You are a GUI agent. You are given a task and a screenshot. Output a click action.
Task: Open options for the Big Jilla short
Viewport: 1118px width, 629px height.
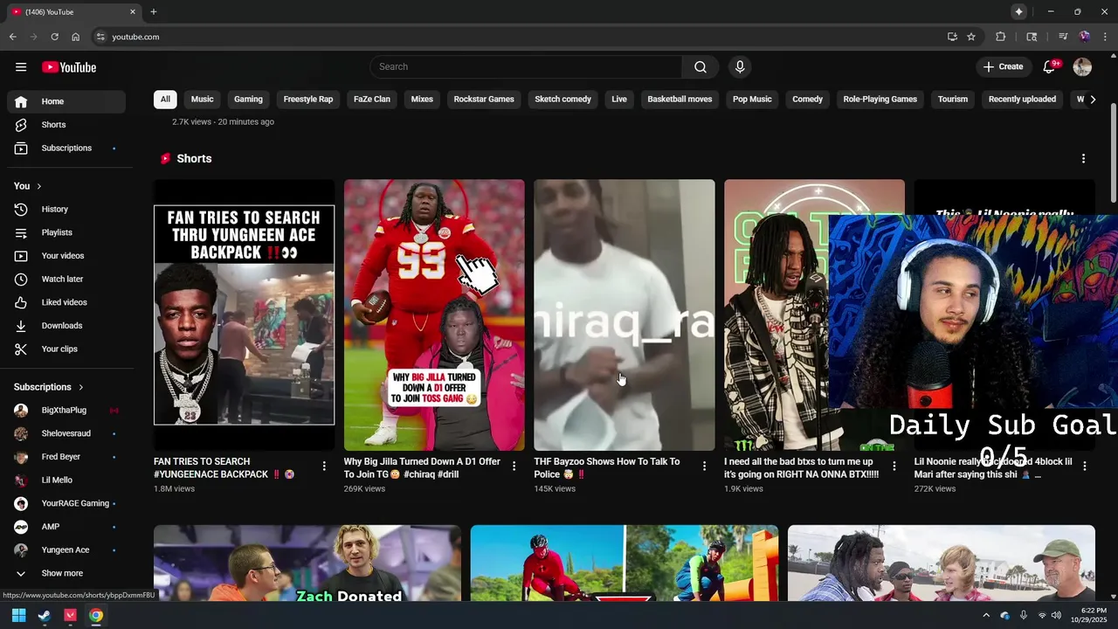click(x=514, y=467)
